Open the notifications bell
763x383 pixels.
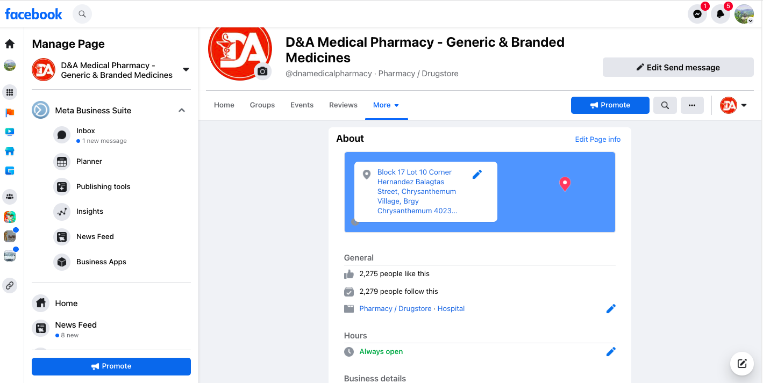pos(721,14)
